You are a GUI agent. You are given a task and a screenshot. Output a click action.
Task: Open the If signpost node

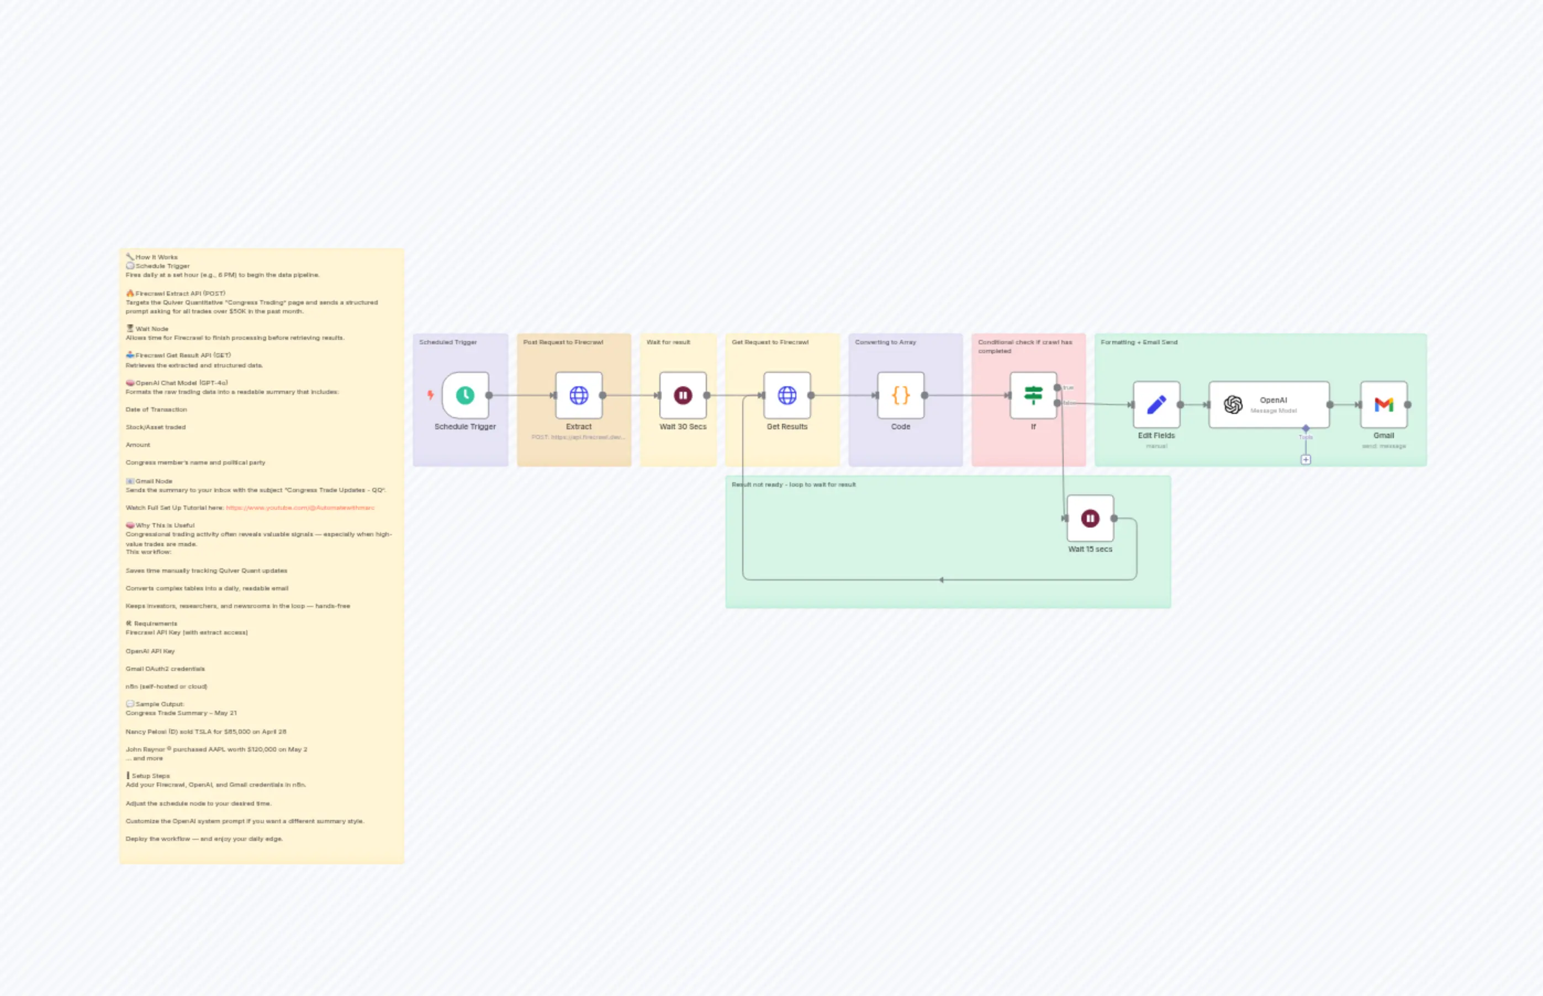tap(1033, 395)
